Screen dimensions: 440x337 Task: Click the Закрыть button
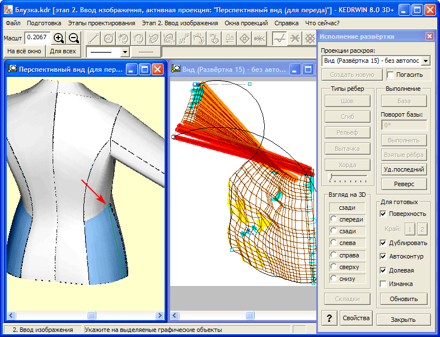click(x=403, y=320)
